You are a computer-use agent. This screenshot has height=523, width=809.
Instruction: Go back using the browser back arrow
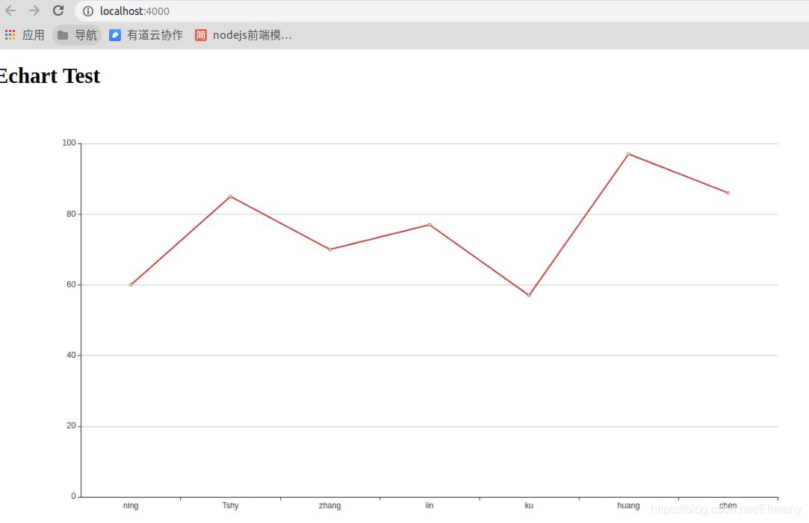10,11
